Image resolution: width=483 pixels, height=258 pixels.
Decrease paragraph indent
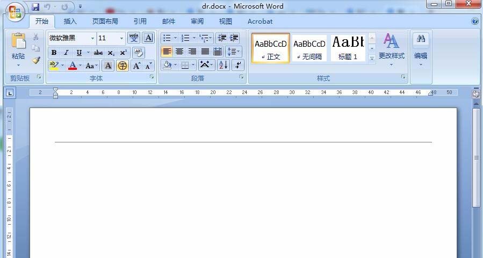[x=222, y=38]
